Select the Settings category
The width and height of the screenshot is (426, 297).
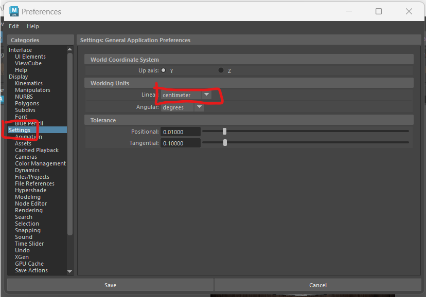(x=20, y=130)
